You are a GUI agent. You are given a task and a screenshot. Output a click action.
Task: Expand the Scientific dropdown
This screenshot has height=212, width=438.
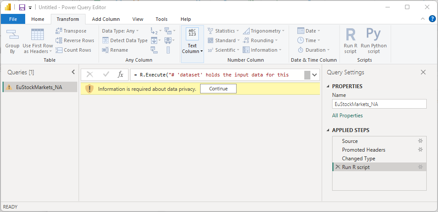pos(224,50)
